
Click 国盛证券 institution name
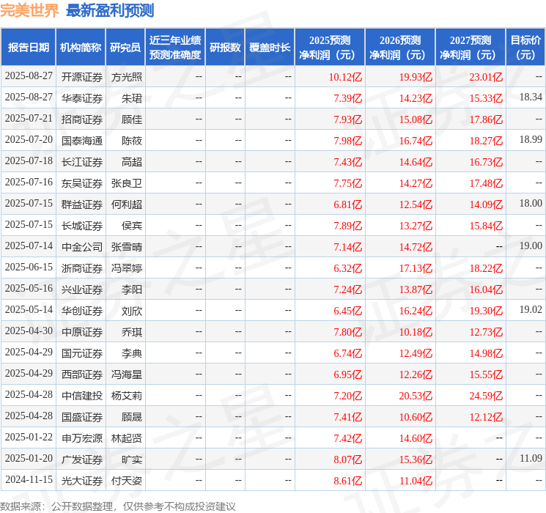click(82, 417)
